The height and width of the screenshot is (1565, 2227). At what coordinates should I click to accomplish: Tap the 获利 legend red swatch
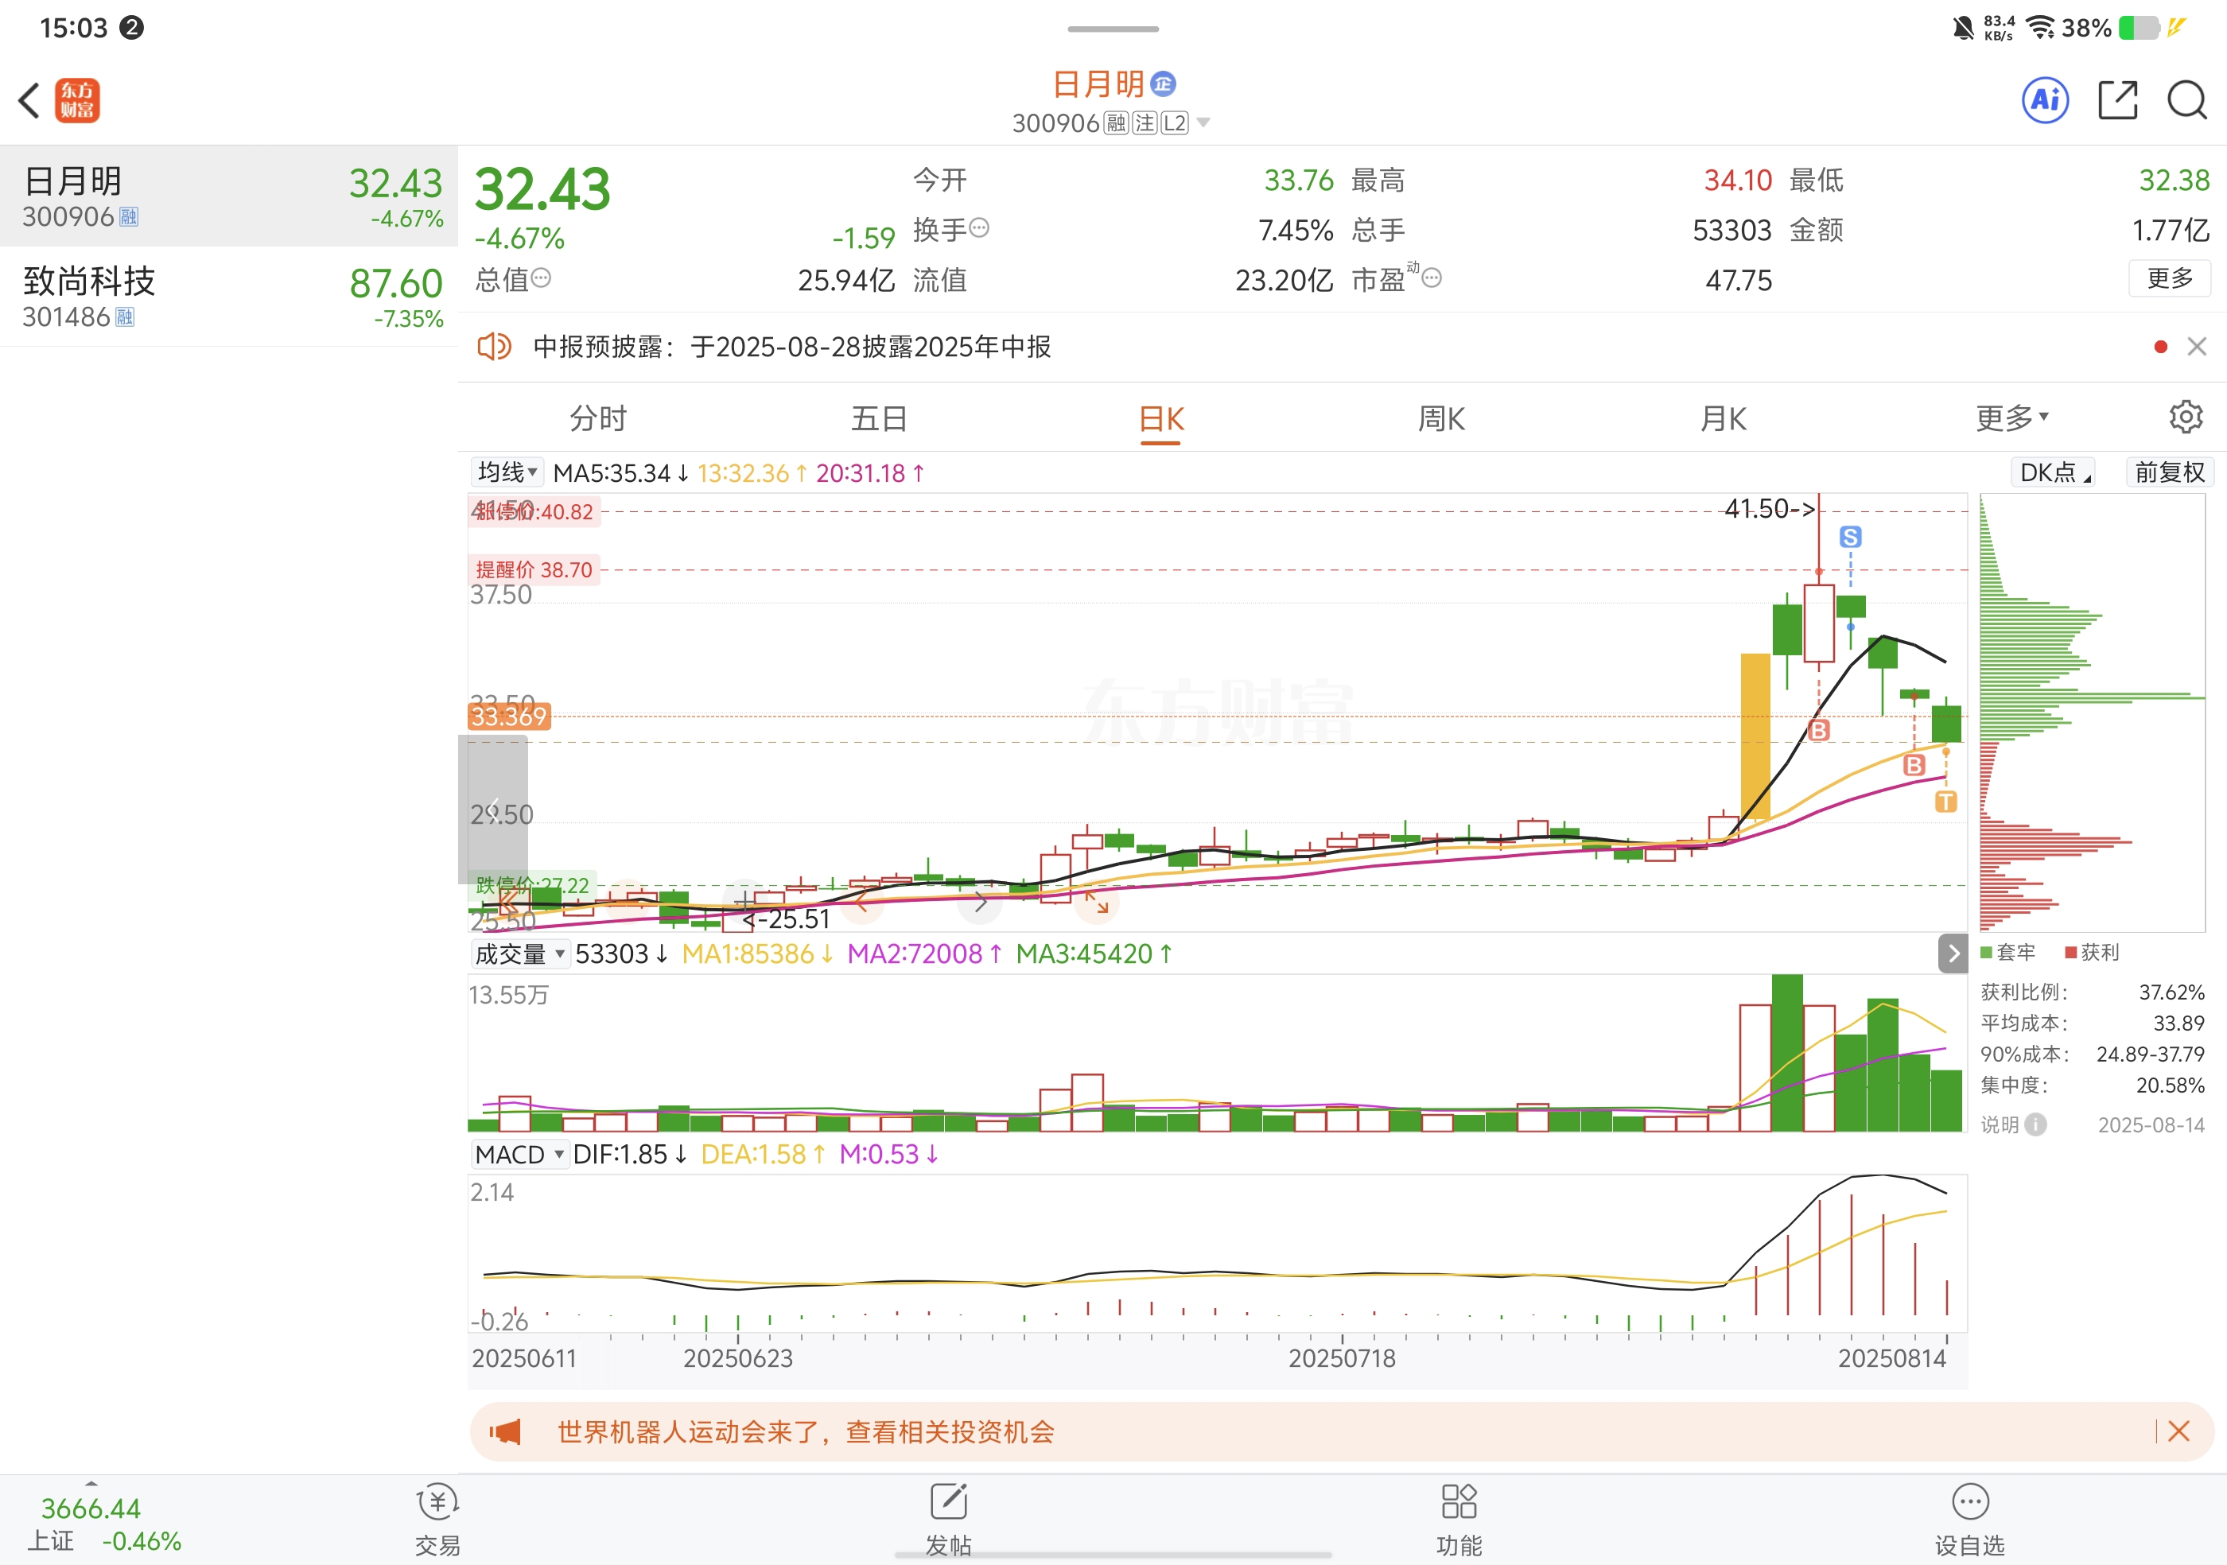click(2071, 952)
